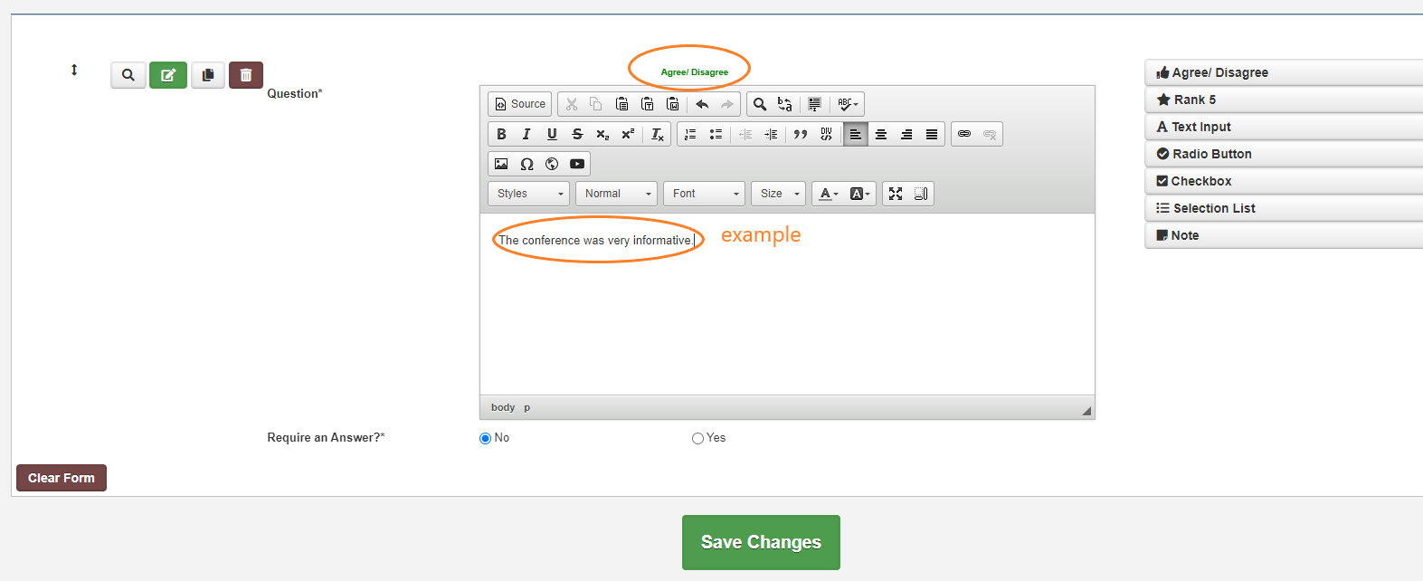The width and height of the screenshot is (1423, 581).
Task: Click the insert image toolbar icon
Action: point(501,164)
